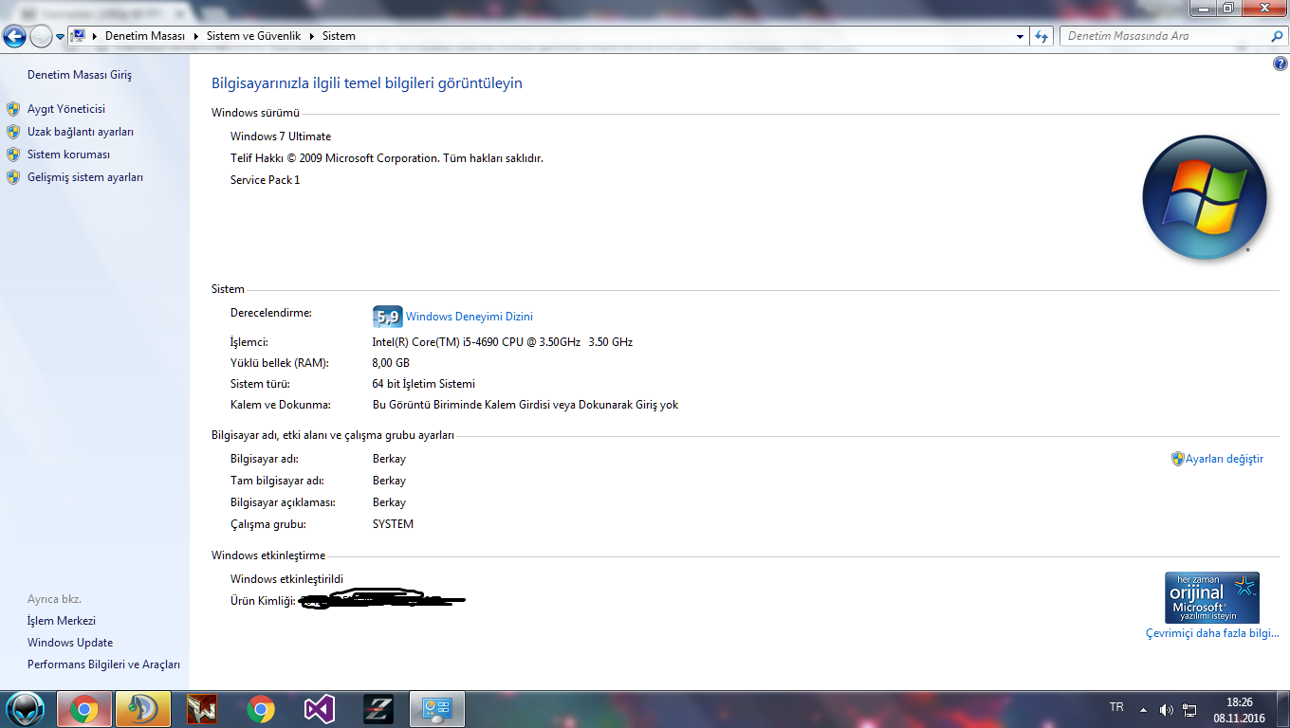The width and height of the screenshot is (1290, 728).
Task: Click the Telif Hakkı copyright line
Action: pos(387,158)
